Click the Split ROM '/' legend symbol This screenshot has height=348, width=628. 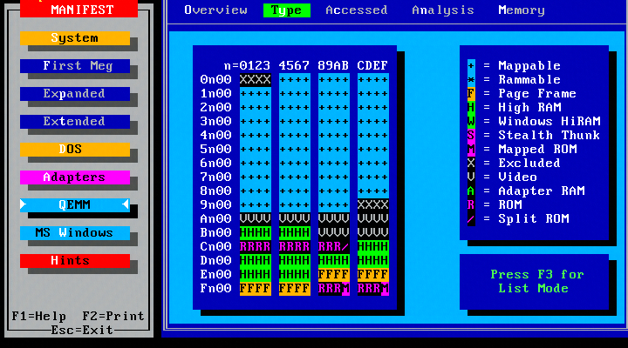pyautogui.click(x=471, y=219)
